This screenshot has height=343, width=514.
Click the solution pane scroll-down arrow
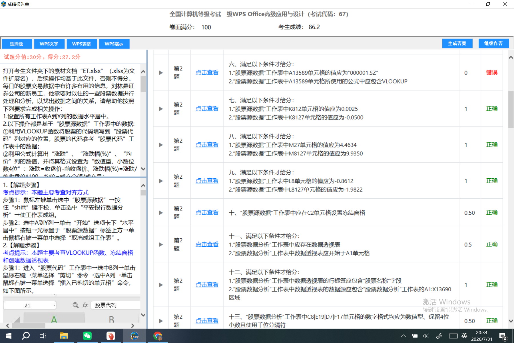143,315
